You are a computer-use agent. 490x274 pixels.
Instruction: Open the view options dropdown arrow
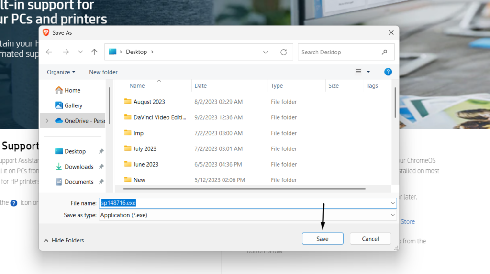[x=368, y=72]
